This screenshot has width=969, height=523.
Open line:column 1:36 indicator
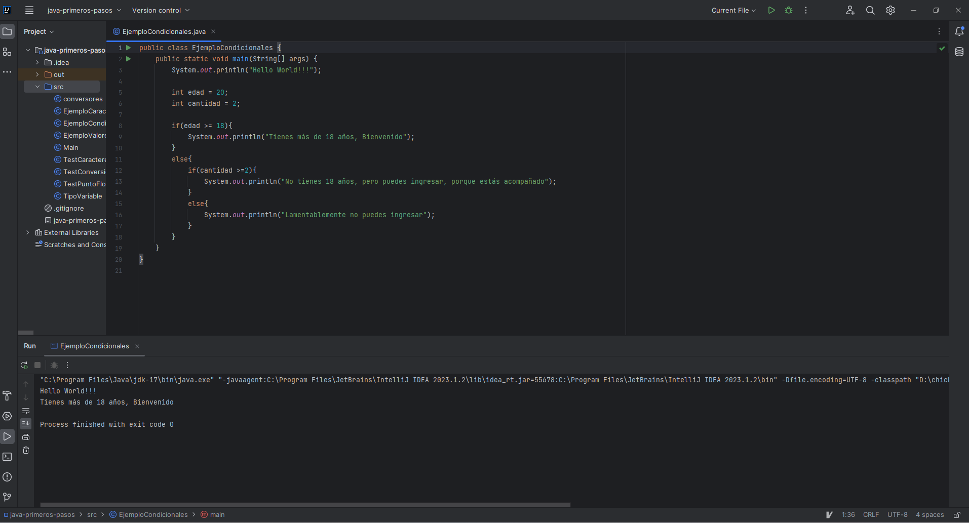848,515
